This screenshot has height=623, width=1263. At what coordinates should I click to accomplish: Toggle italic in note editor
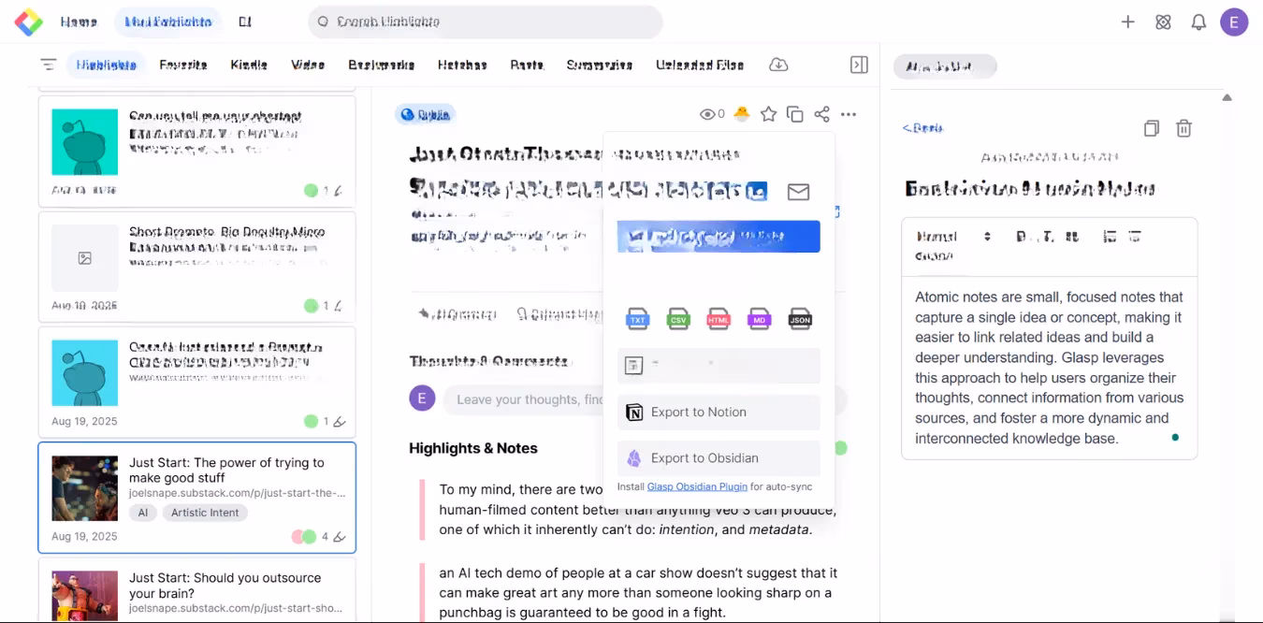pyautogui.click(x=1047, y=237)
